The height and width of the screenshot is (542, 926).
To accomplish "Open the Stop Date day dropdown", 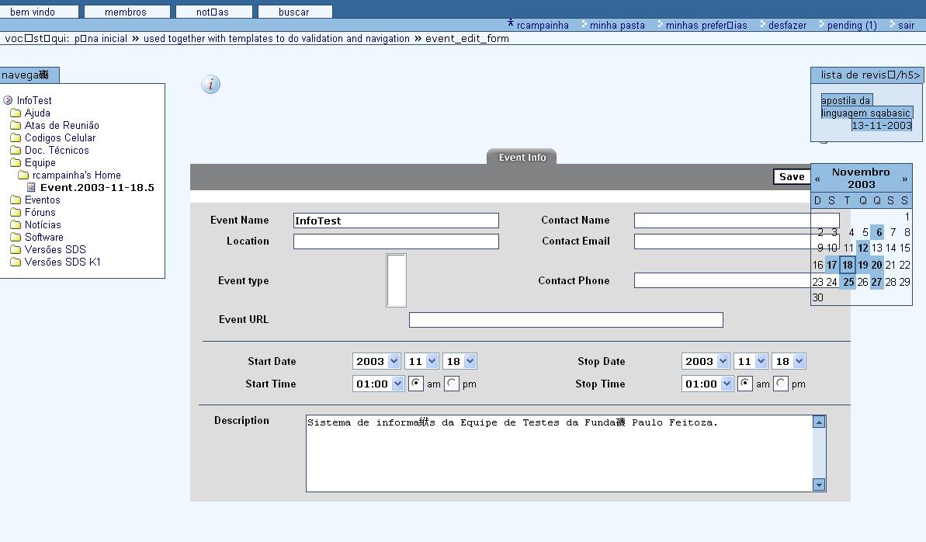I will pos(789,361).
